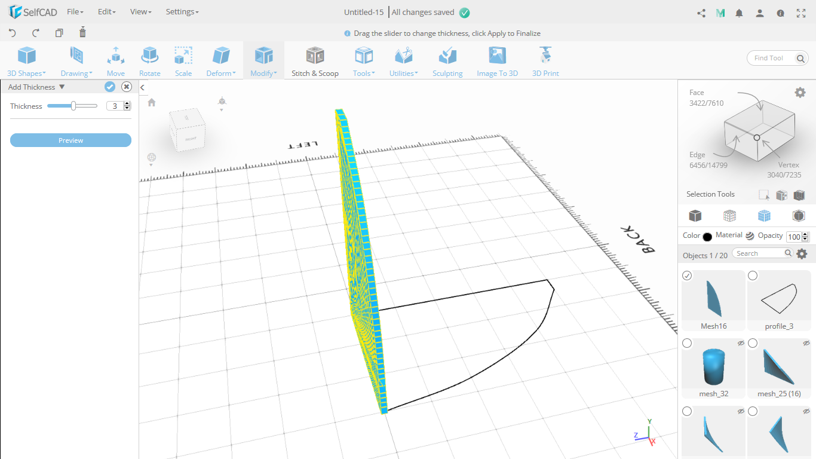Open Stitch & Scoop tool

pyautogui.click(x=315, y=62)
